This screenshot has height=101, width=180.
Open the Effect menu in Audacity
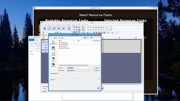(x=73, y=25)
